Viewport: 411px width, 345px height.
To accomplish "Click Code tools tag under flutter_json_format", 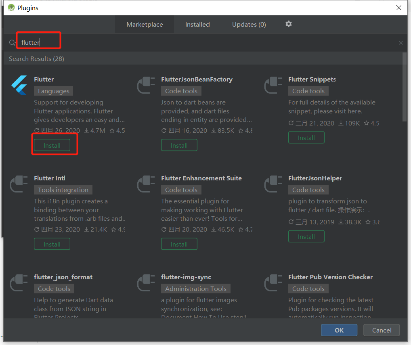I will coord(54,289).
